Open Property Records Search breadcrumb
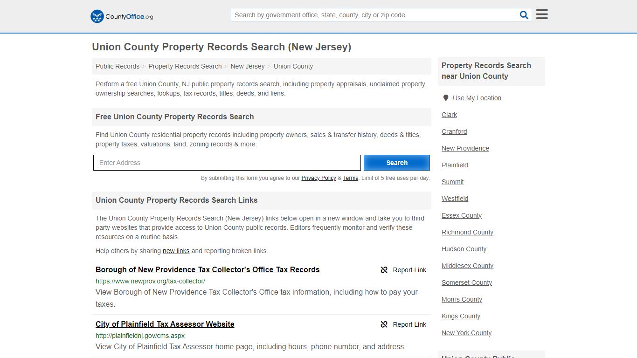 click(x=185, y=66)
